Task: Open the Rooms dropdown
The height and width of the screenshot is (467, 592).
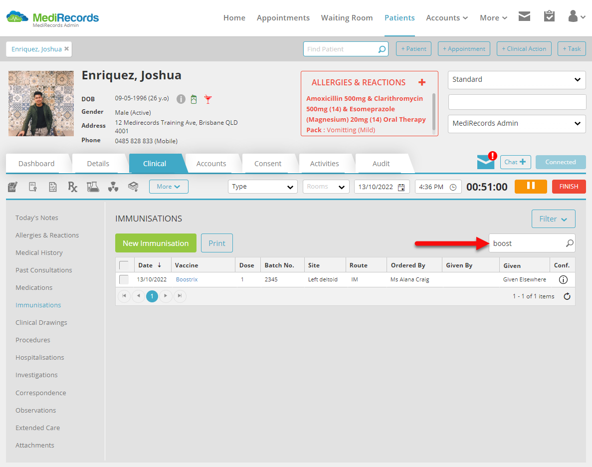Action: 326,187
